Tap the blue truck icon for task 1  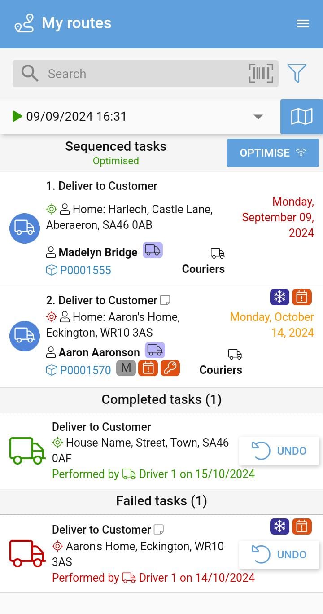[x=25, y=228]
